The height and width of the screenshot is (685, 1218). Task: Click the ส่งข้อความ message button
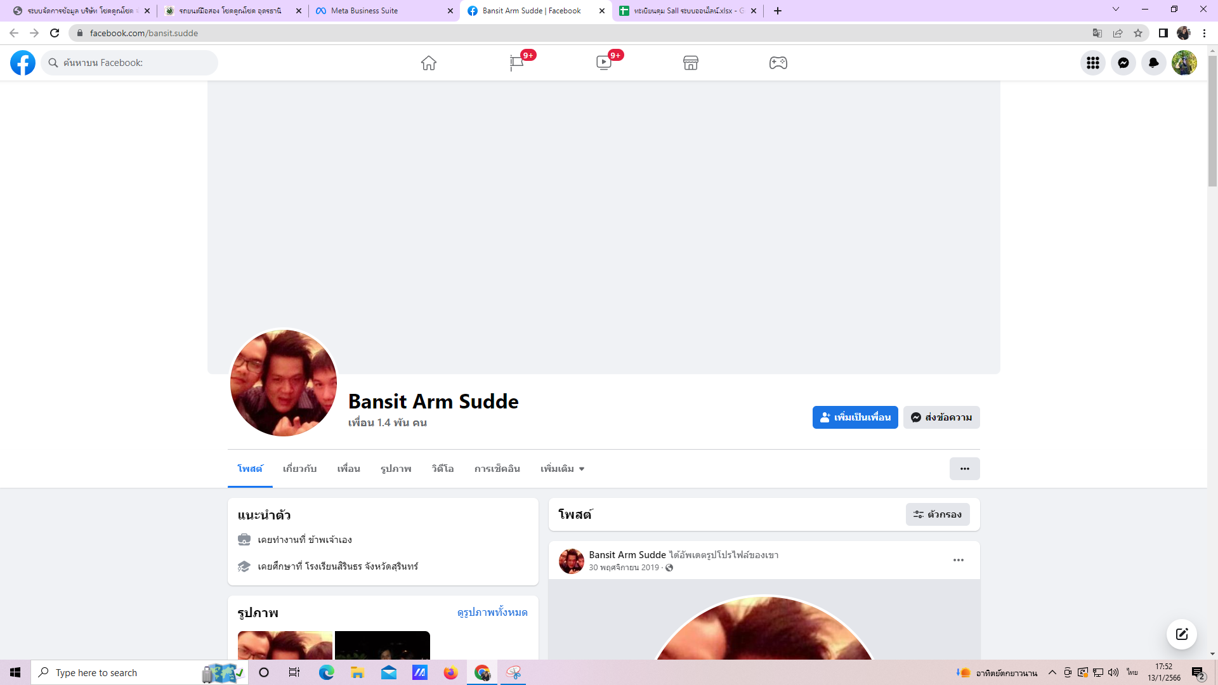coord(941,417)
